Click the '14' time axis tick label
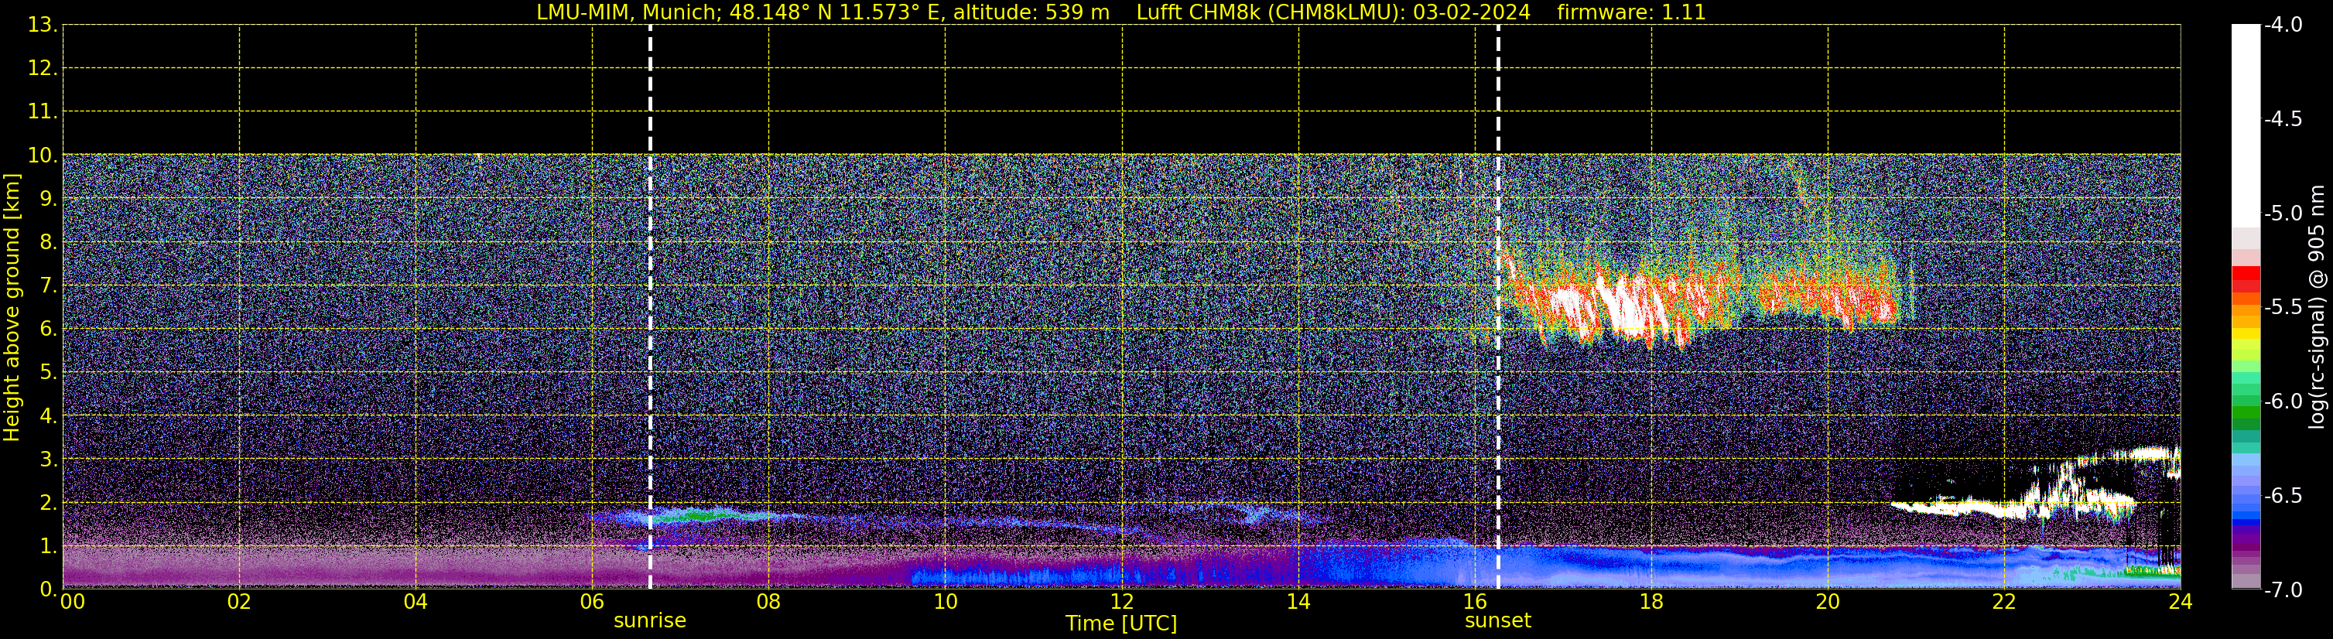This screenshot has height=639, width=2333. pyautogui.click(x=1298, y=602)
